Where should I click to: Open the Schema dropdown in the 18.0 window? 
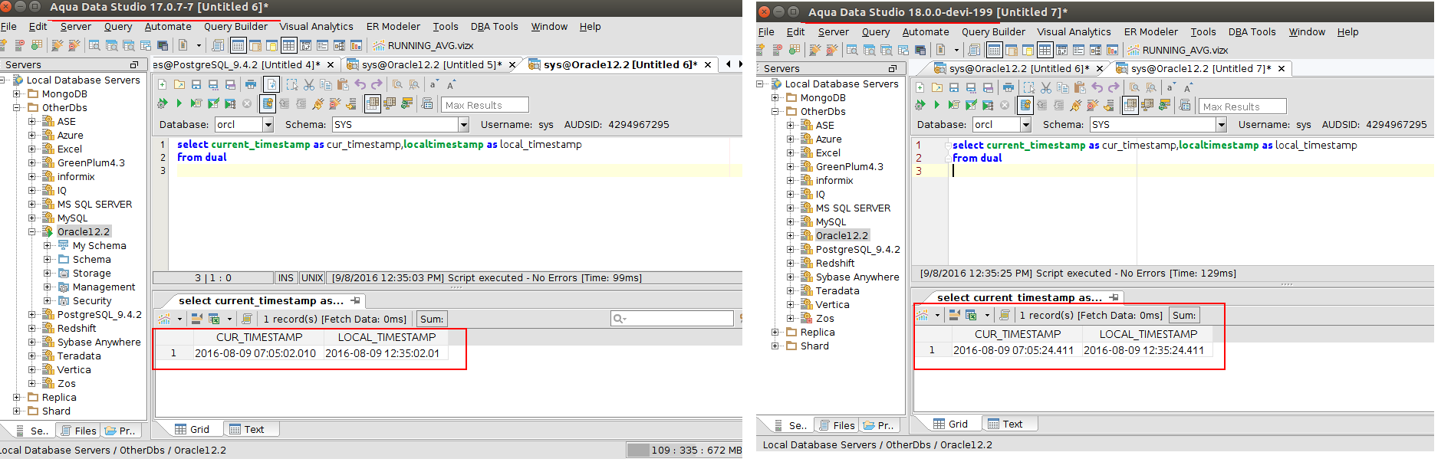click(1221, 124)
